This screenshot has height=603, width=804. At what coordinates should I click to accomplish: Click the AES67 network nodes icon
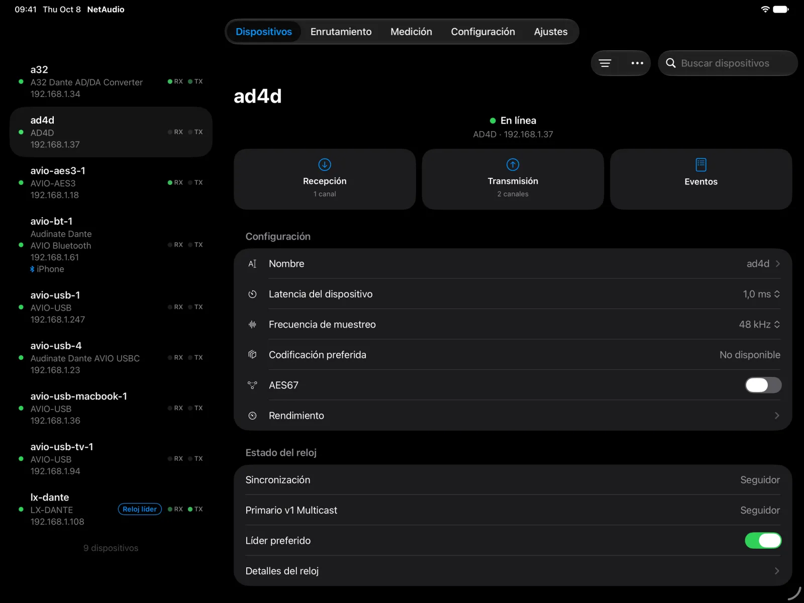click(252, 385)
